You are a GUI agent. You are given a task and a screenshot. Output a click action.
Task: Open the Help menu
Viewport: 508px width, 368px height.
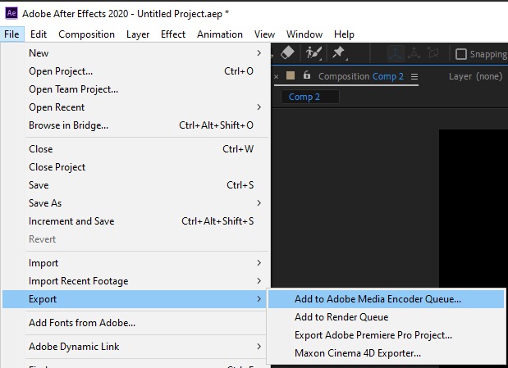344,34
